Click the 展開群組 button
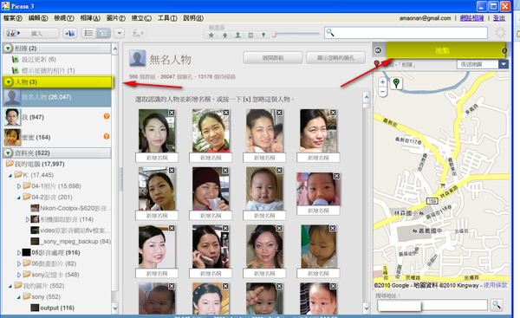This screenshot has height=318, width=520. [x=273, y=58]
